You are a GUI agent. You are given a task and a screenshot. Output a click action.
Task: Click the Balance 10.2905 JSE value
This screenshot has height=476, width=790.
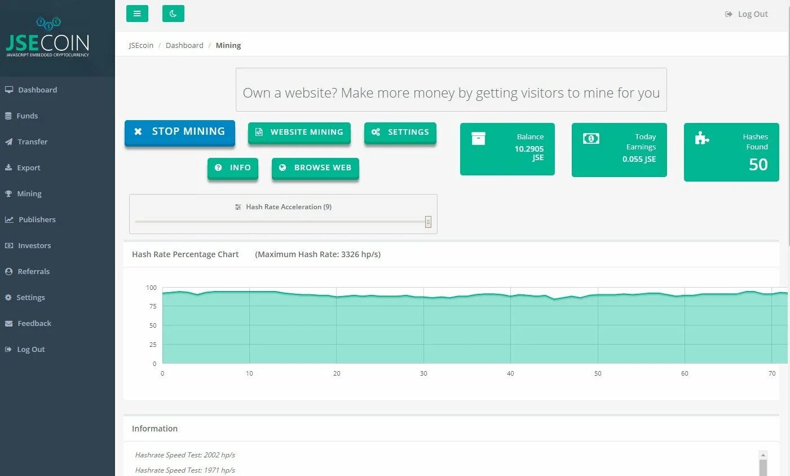coord(529,153)
